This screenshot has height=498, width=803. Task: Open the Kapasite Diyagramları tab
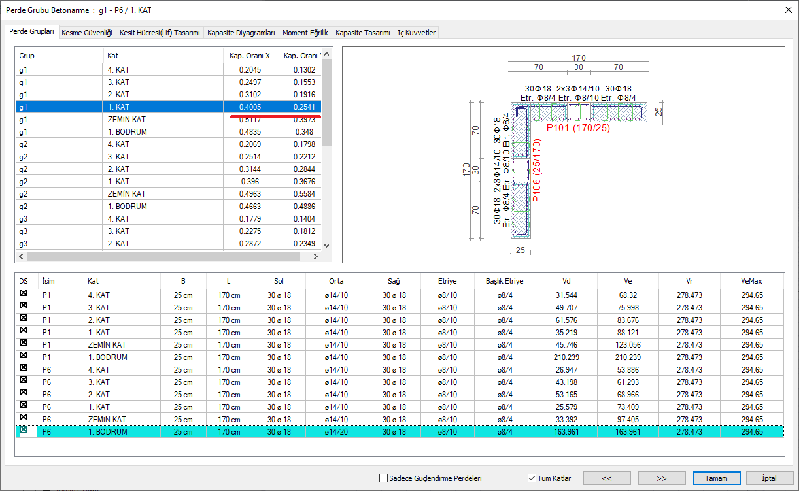(241, 33)
